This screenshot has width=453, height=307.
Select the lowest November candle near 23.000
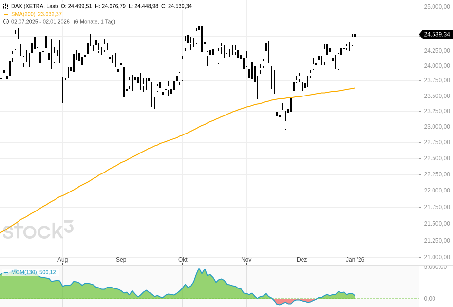[285, 125]
